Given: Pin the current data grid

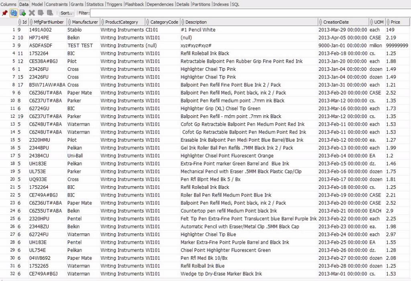Looking at the screenshot, I should (5, 13).
